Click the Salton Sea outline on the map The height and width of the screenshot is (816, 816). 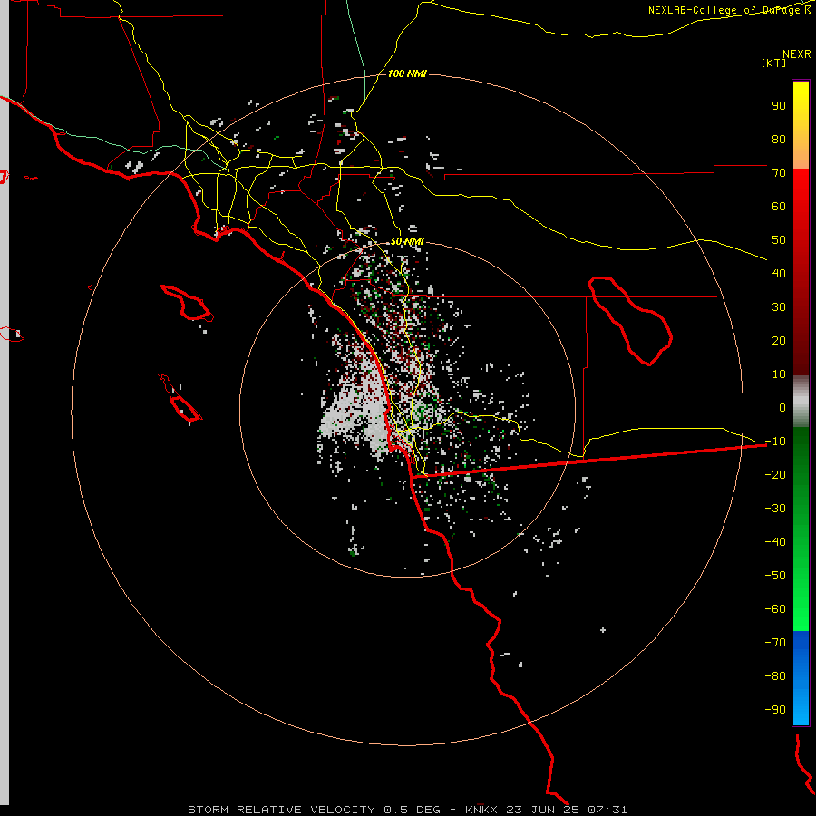[x=630, y=321]
